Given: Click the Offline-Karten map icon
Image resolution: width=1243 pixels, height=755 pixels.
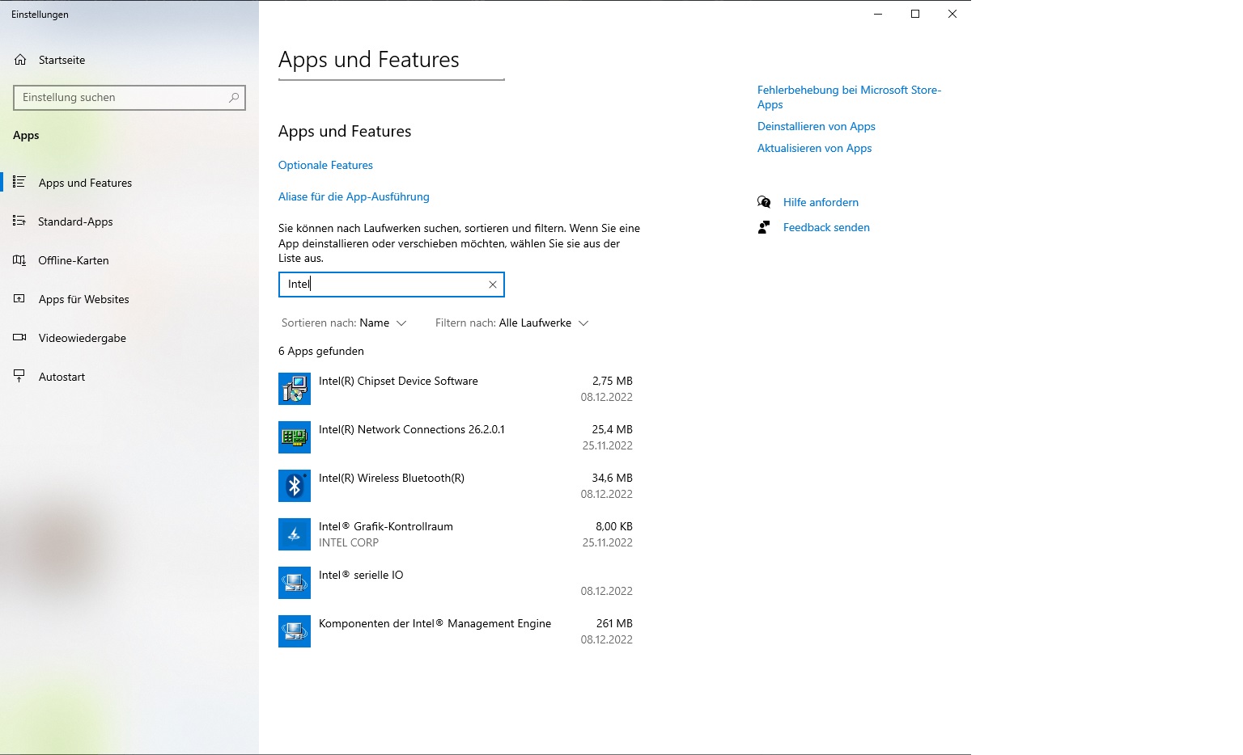Looking at the screenshot, I should click(19, 259).
